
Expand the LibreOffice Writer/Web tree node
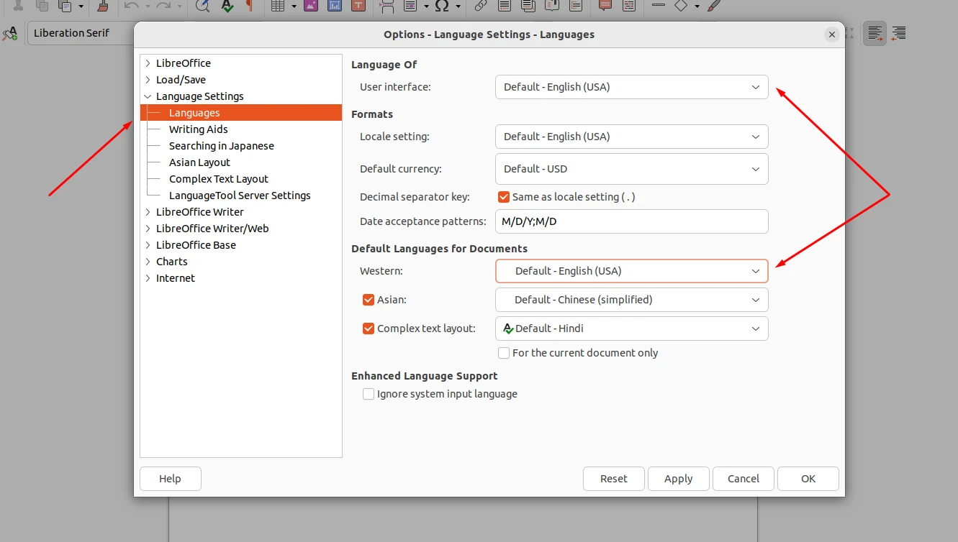[148, 229]
